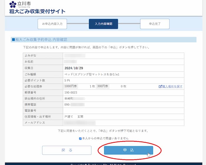Click the 5 Pt required points value

67,80
